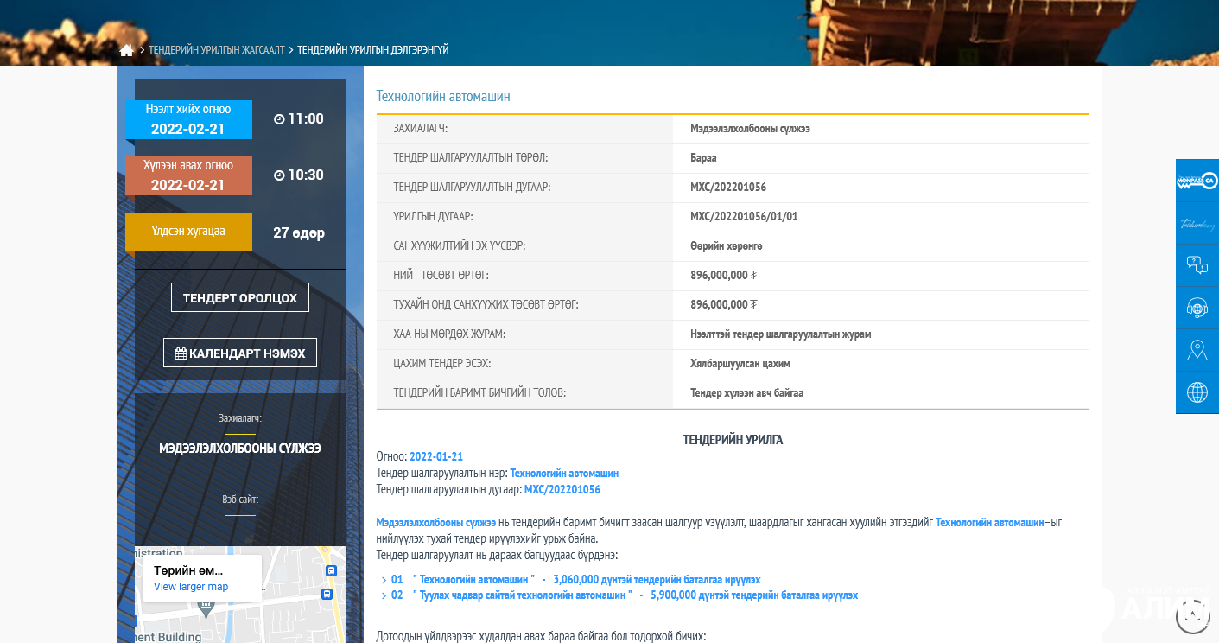Click the Төрийн өм... map popup title
The height and width of the screenshot is (643, 1219).
point(188,570)
